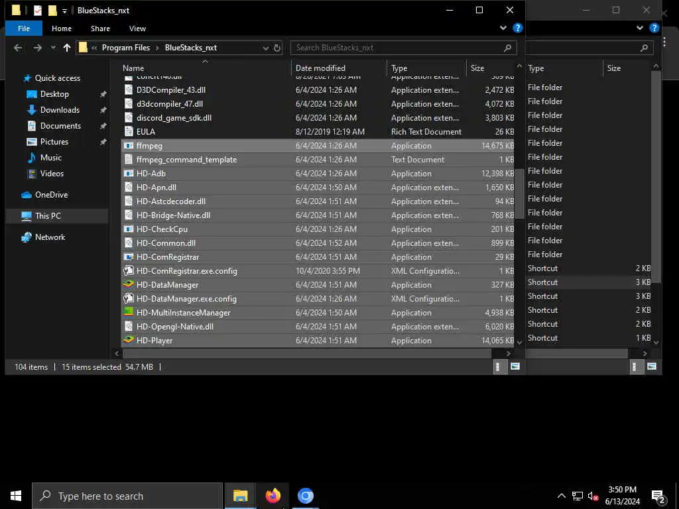Click the EULA rich text document icon
The height and width of the screenshot is (509, 679).
[129, 132]
